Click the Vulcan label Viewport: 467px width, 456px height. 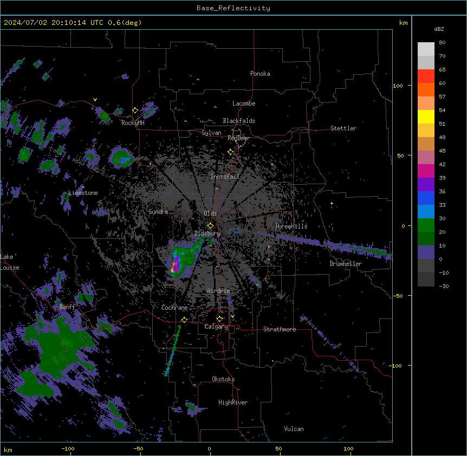click(x=294, y=429)
